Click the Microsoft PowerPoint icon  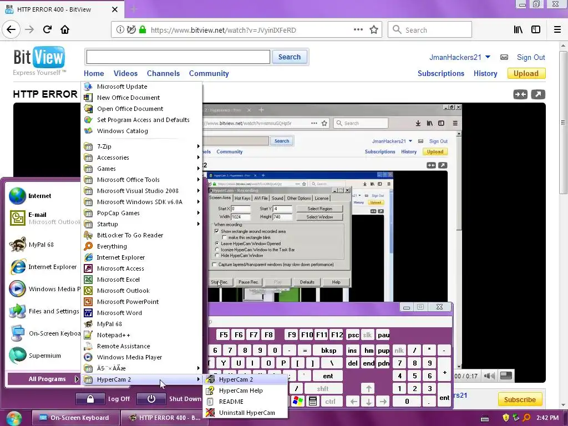click(88, 301)
